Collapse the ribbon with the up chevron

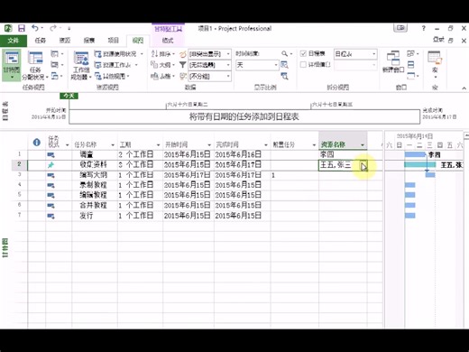click(464, 88)
